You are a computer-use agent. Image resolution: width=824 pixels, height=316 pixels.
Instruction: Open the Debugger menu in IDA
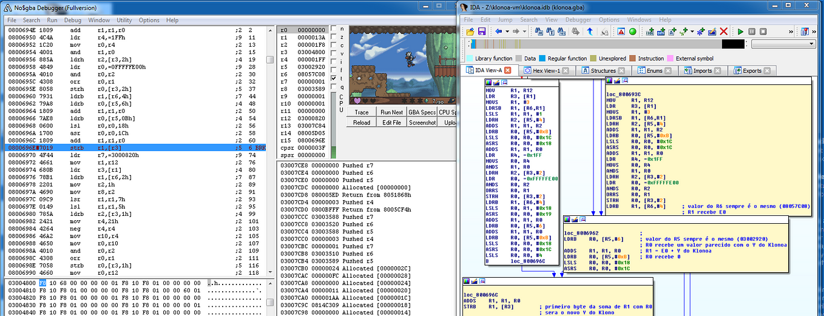point(578,20)
